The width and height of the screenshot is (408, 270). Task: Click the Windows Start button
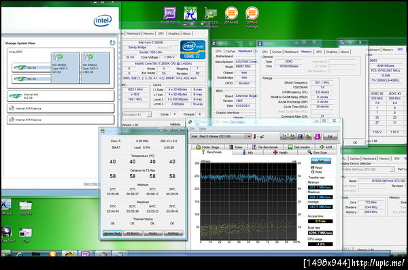[5, 253]
